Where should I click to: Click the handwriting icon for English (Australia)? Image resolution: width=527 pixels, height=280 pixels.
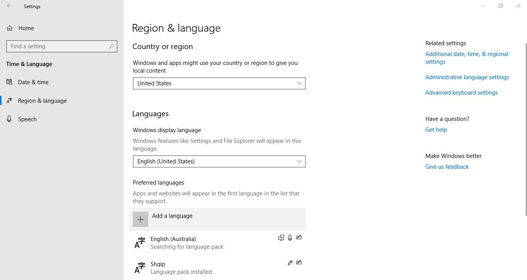299,238
